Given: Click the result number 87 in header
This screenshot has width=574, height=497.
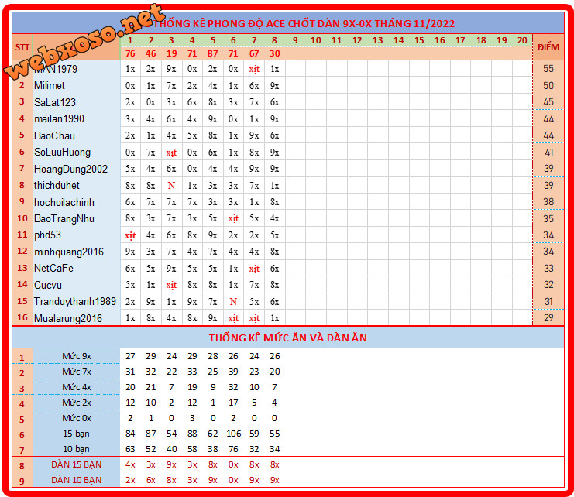Looking at the screenshot, I should tap(213, 53).
